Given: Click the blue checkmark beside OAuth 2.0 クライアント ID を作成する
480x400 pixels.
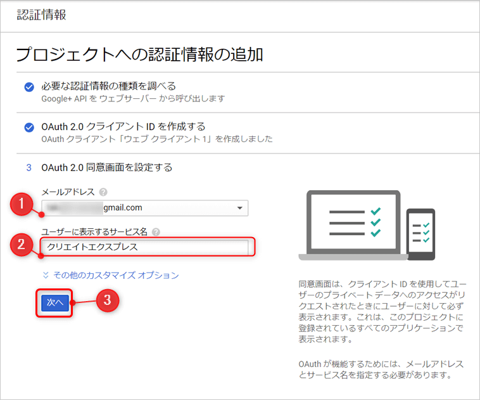Looking at the screenshot, I should tap(28, 127).
